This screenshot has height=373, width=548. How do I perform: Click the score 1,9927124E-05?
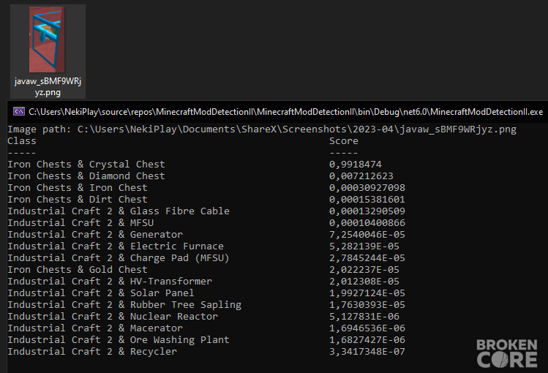pyautogui.click(x=367, y=293)
